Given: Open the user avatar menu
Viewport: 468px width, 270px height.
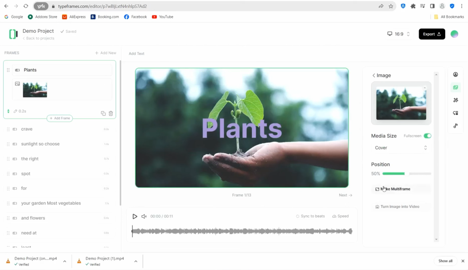Looking at the screenshot, I should click(x=454, y=34).
